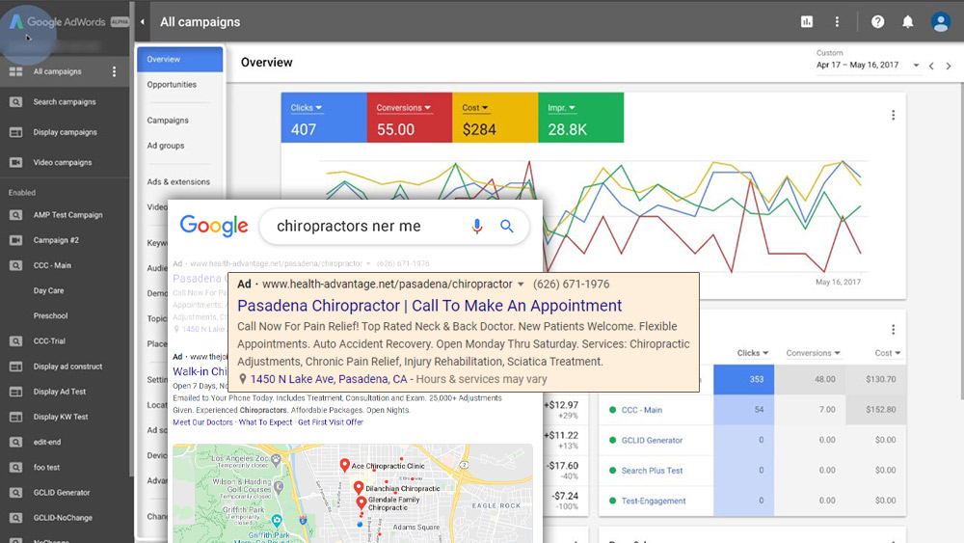Image resolution: width=964 pixels, height=543 pixels.
Task: Open overview chart card three-dot menu
Action: pos(893,115)
